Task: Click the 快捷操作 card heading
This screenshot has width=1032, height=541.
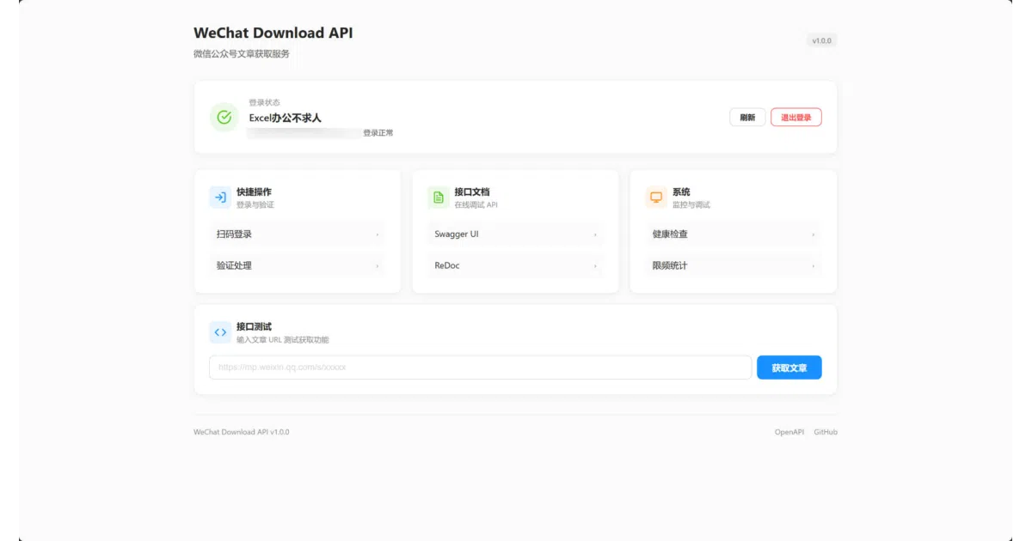Action: coord(254,191)
